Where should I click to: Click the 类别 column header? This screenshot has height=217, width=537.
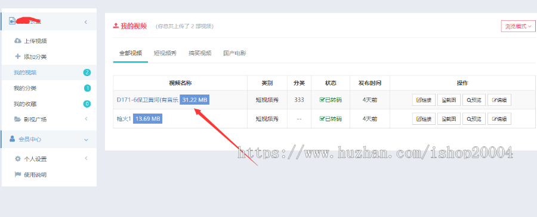267,83
